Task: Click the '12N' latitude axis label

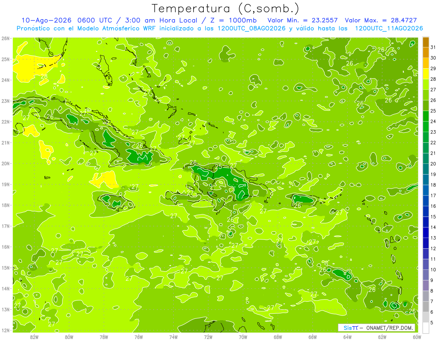Action: pos(5,330)
